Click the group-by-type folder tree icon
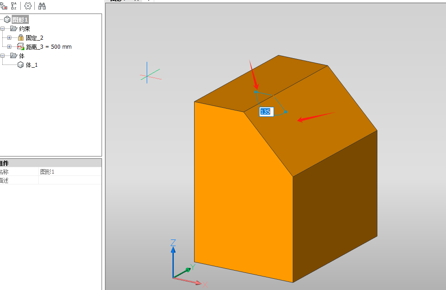Viewport: 446px width, 290px height. coord(4,6)
